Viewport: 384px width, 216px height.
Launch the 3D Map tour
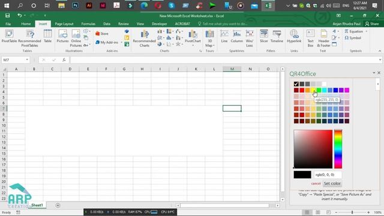209,38
